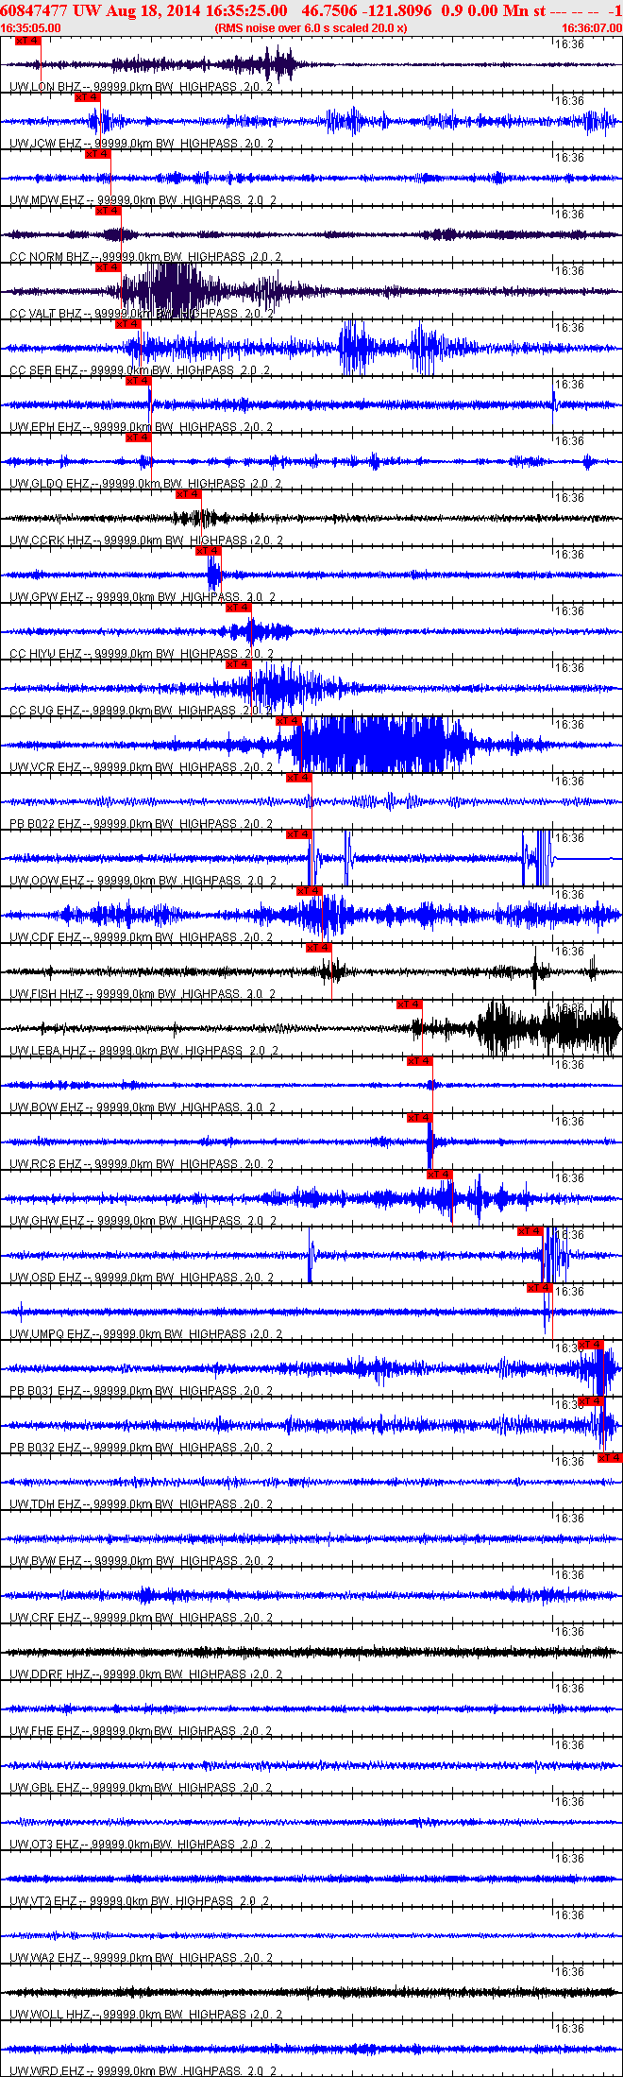Click the UW.WOLL HHZ channel label
The height and width of the screenshot is (2077, 623).
[x=50, y=2015]
